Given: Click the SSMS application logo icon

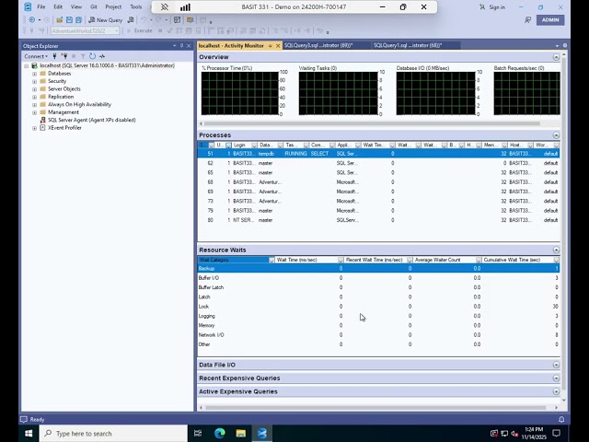Looking at the screenshot, I should click(x=28, y=6).
